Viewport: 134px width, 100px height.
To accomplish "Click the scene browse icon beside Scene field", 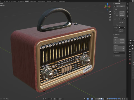I will [119, 1].
